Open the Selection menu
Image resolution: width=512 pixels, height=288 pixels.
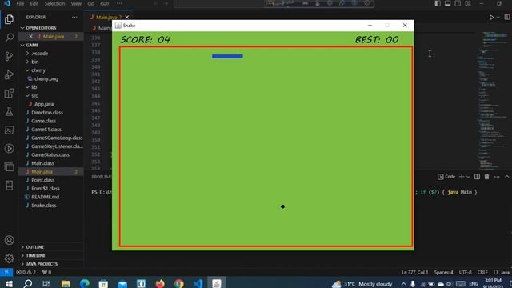[54, 3]
